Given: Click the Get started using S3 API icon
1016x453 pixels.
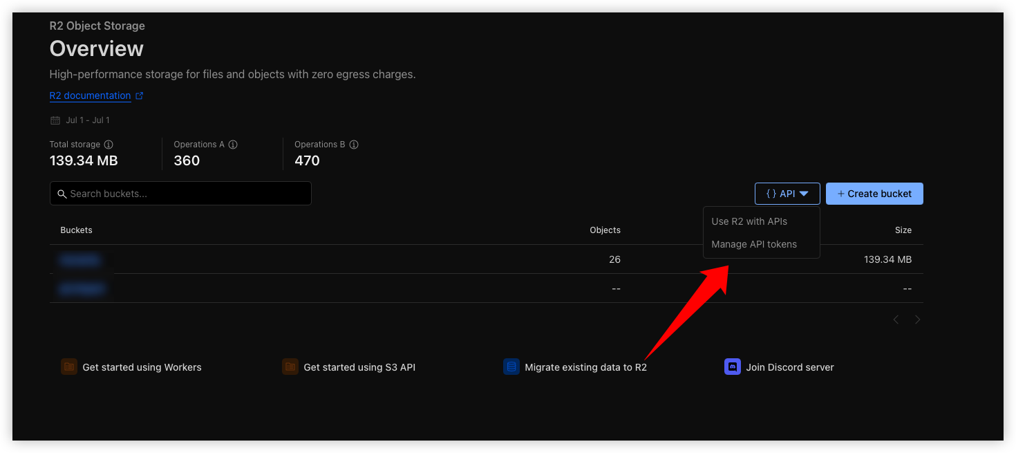Looking at the screenshot, I should 290,367.
